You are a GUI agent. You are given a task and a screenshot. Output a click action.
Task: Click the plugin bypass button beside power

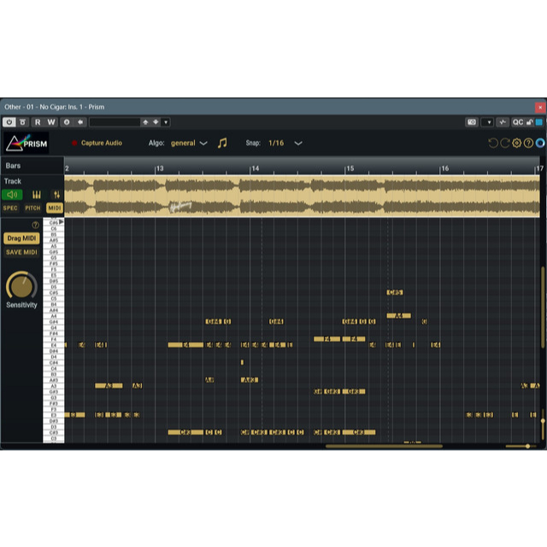tap(23, 122)
